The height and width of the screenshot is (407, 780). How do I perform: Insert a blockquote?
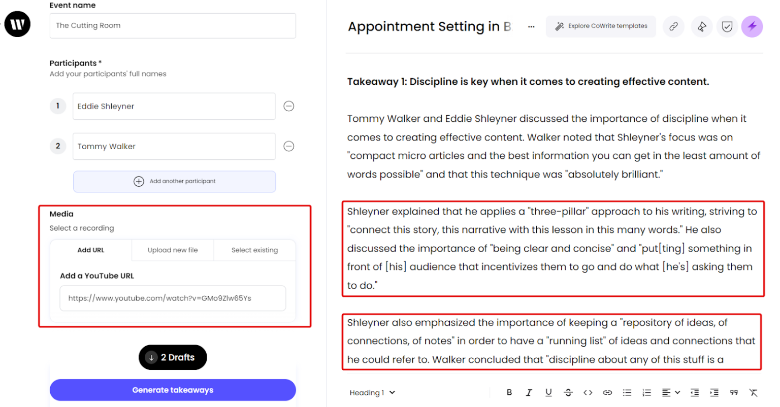pos(734,392)
